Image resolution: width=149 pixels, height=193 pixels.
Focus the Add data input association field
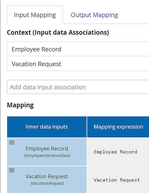[x=78, y=87]
